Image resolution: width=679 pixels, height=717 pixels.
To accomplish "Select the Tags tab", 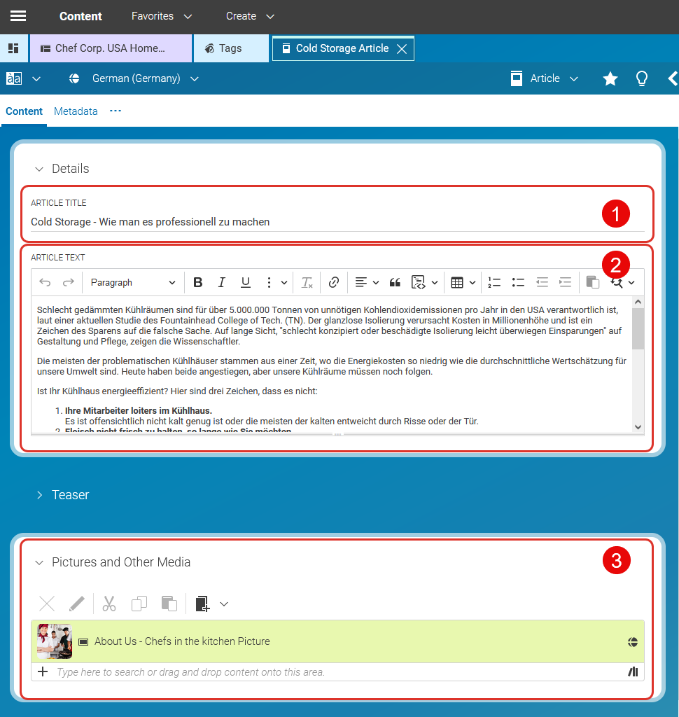I will (x=231, y=48).
